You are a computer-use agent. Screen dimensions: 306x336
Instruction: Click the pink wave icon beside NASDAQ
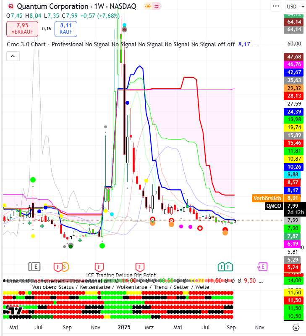(x=157, y=6)
